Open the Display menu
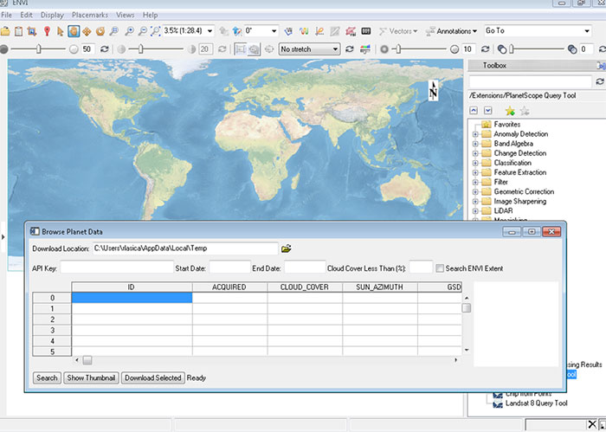The image size is (606, 432). (51, 15)
